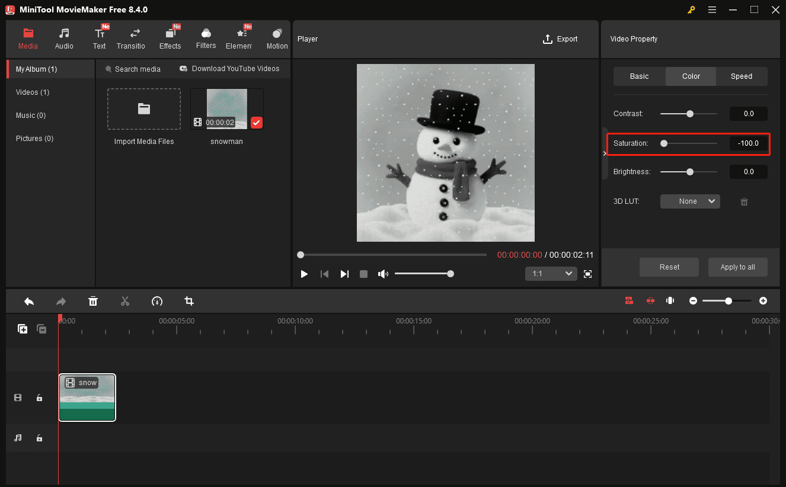
Task: Crop the selected clip
Action: coord(188,301)
